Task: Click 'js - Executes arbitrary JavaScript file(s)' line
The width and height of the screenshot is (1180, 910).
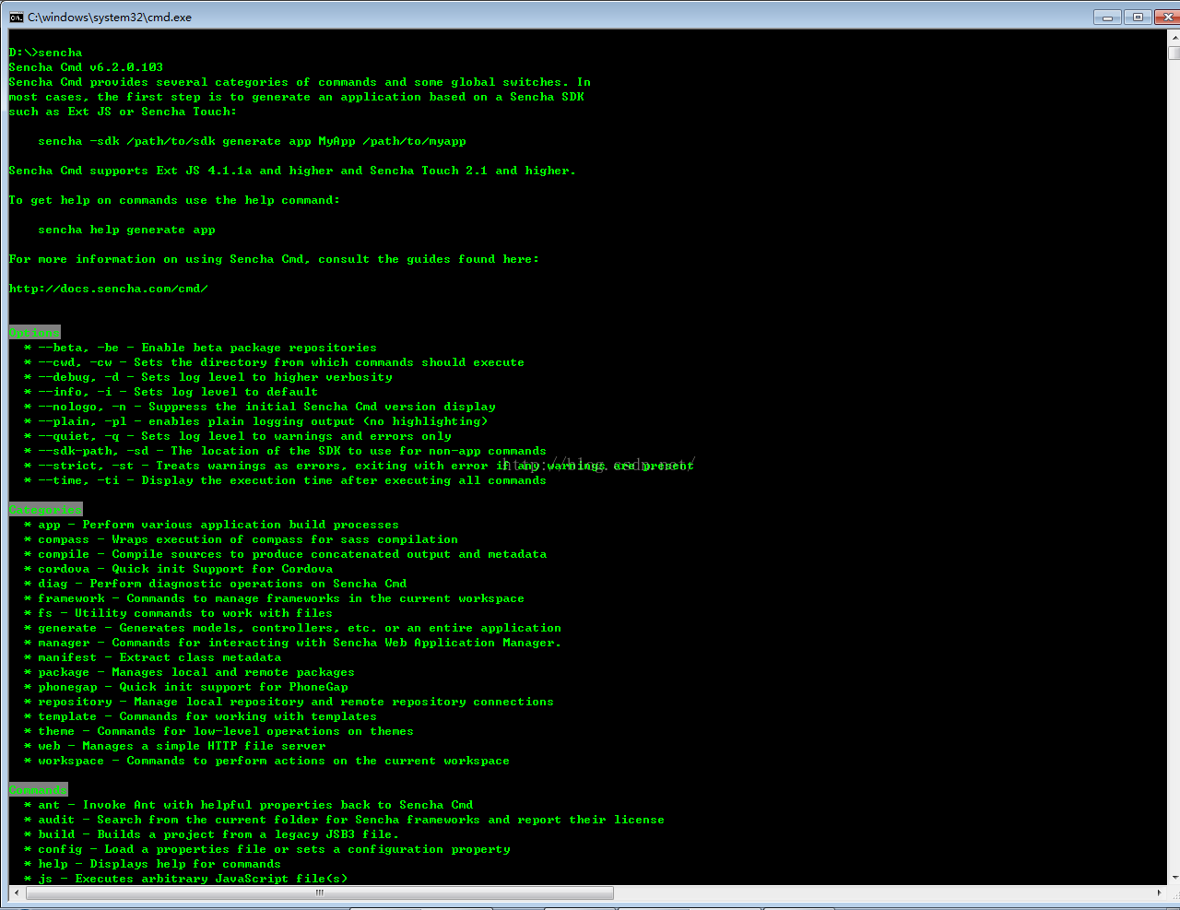Action: (185, 879)
